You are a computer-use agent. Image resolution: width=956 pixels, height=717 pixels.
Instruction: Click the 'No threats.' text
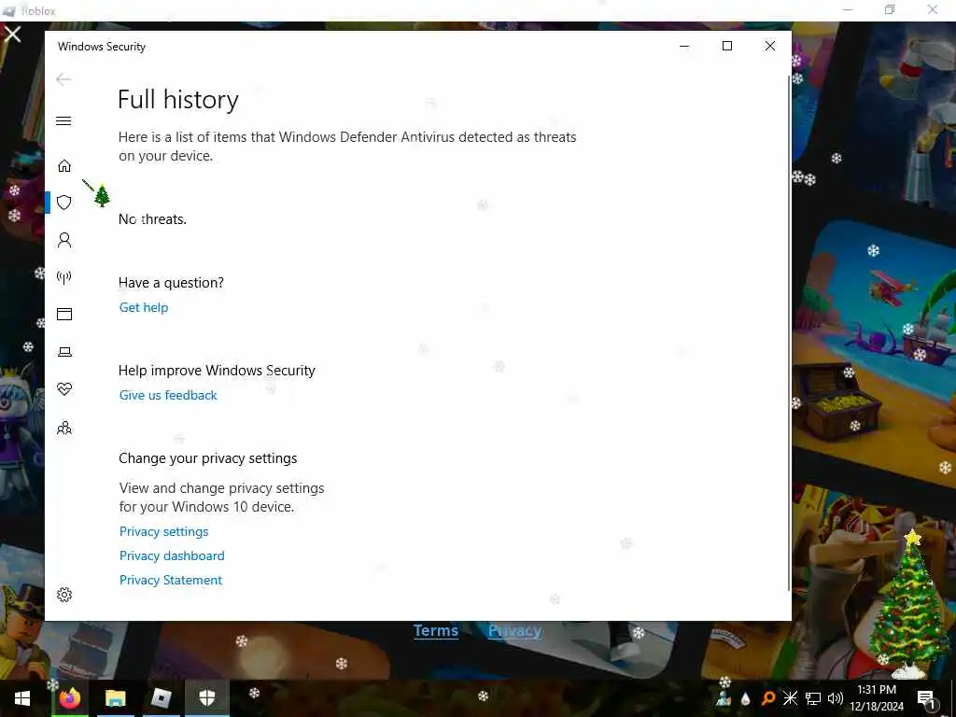152,219
